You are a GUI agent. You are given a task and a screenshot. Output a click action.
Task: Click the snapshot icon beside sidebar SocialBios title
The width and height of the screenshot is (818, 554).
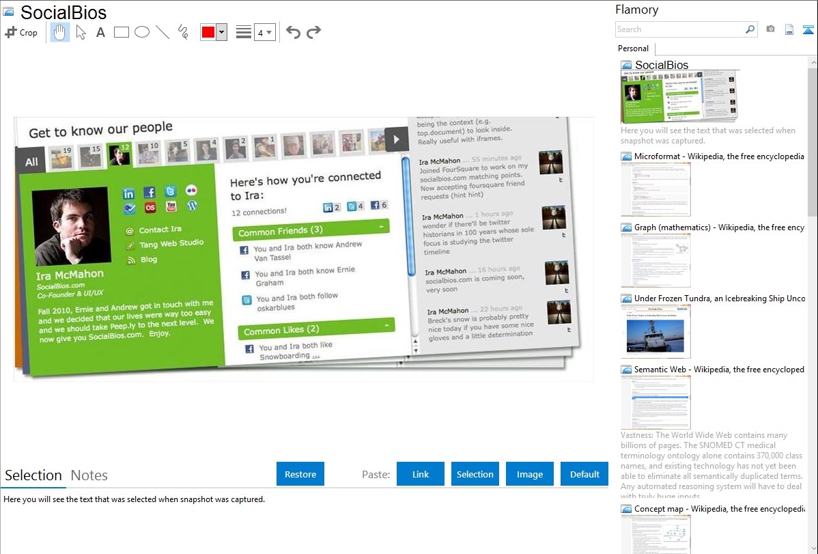click(x=627, y=66)
